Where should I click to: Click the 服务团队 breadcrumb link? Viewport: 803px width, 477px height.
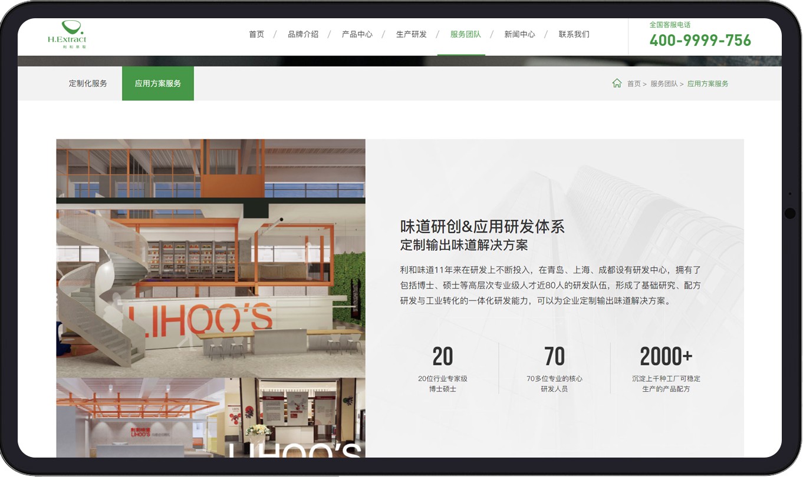pyautogui.click(x=664, y=84)
